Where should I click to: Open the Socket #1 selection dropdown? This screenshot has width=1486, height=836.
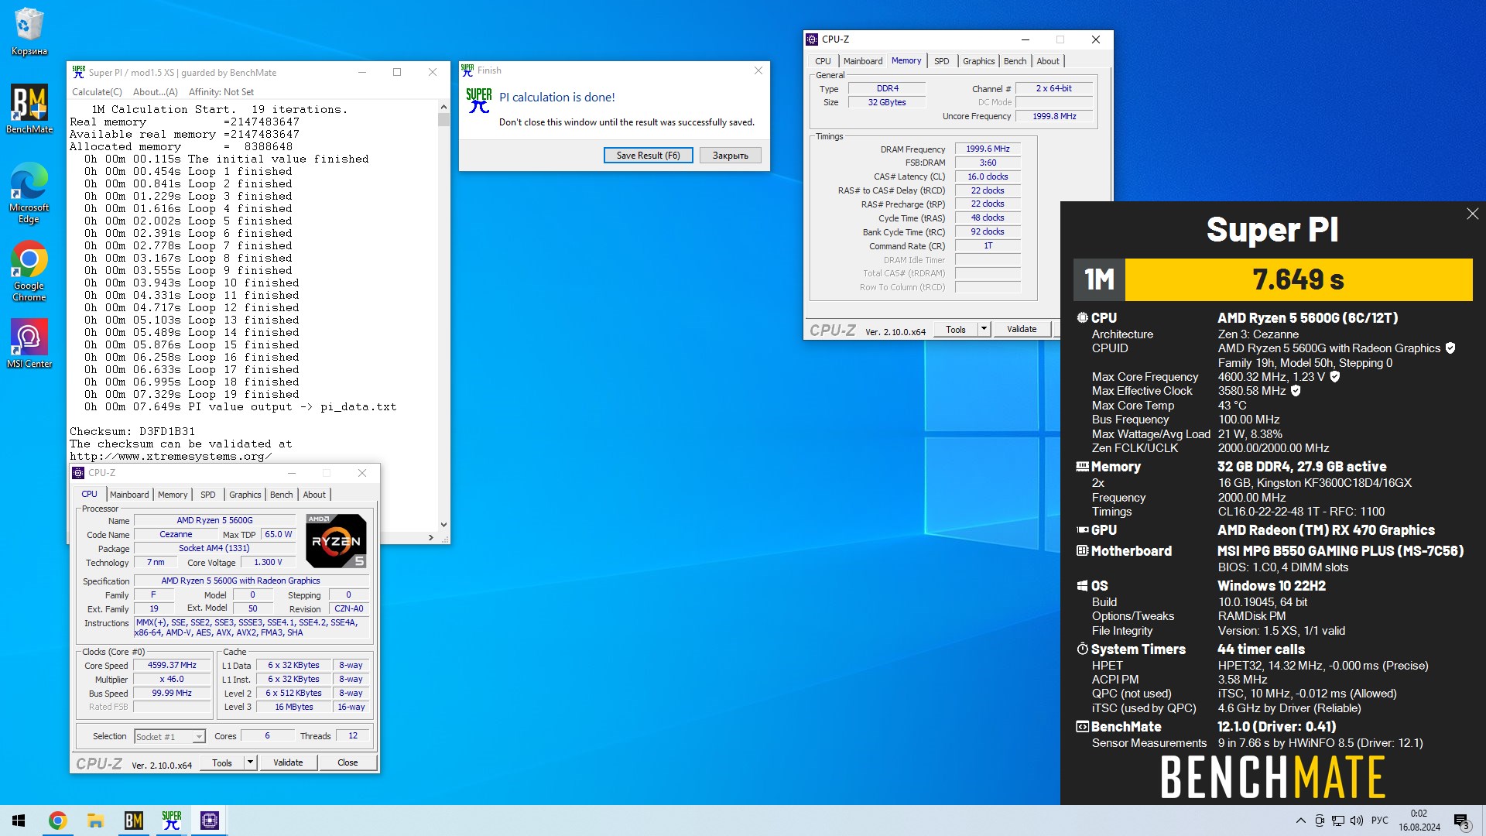(169, 737)
